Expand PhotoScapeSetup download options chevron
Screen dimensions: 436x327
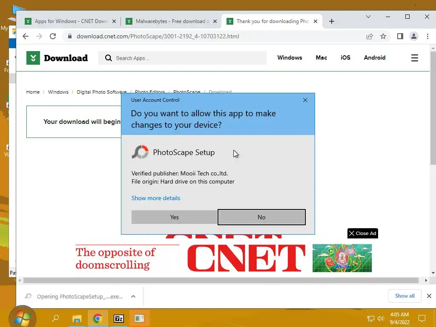coord(133,296)
